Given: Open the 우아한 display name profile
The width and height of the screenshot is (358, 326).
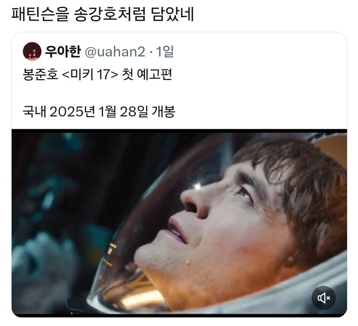Looking at the screenshot, I should point(63,51).
